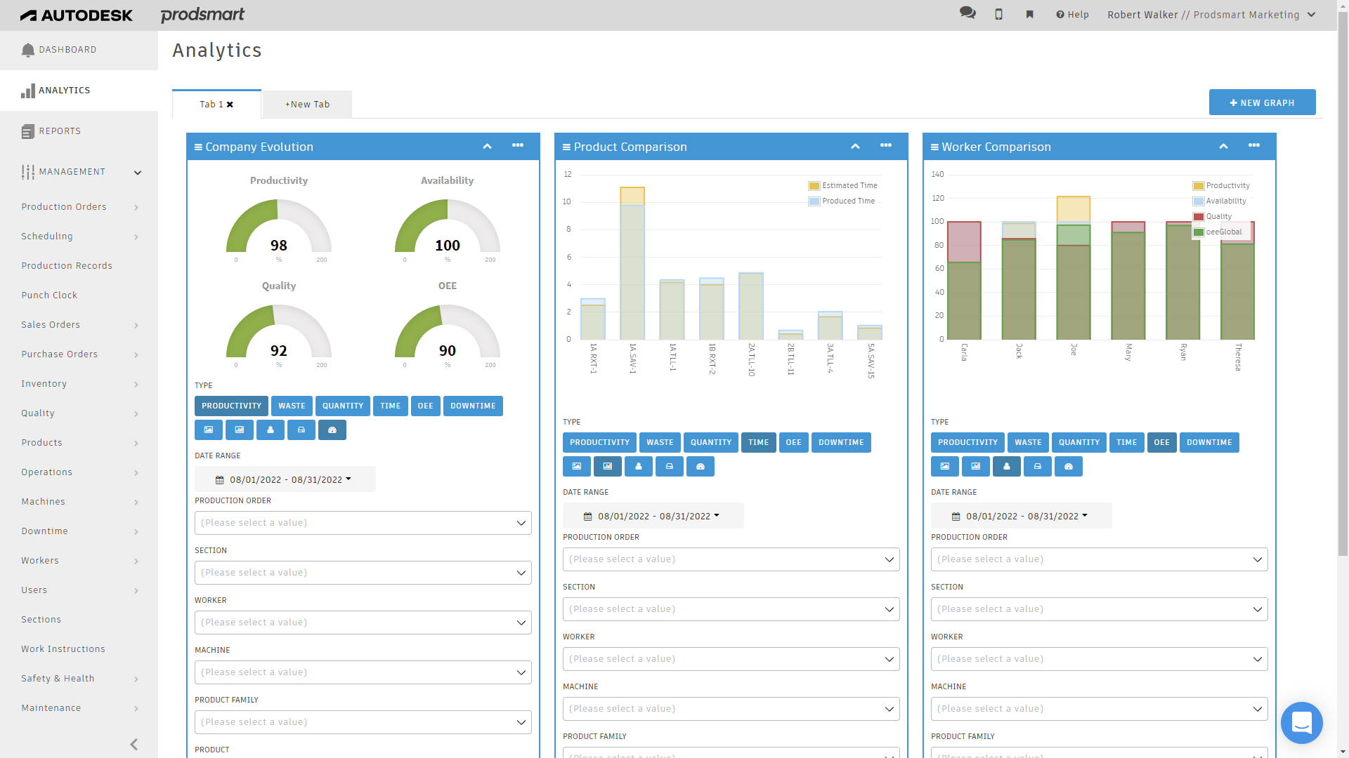The width and height of the screenshot is (1349, 758).
Task: Toggle WASTE metric in Worker Comparison
Action: pyautogui.click(x=1027, y=442)
